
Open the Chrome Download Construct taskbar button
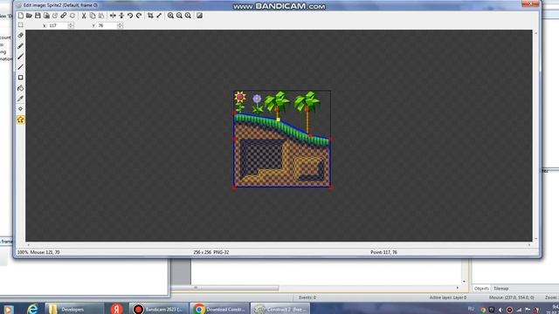tap(219, 309)
